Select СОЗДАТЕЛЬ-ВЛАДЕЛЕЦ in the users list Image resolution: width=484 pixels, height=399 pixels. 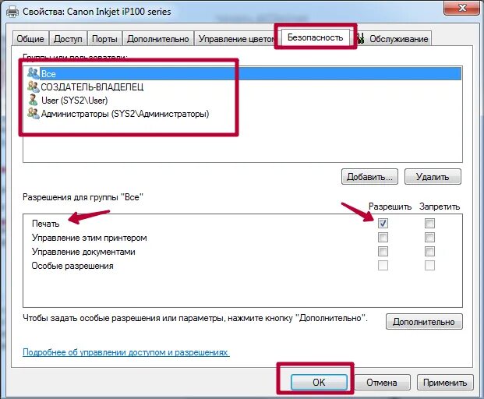click(92, 87)
